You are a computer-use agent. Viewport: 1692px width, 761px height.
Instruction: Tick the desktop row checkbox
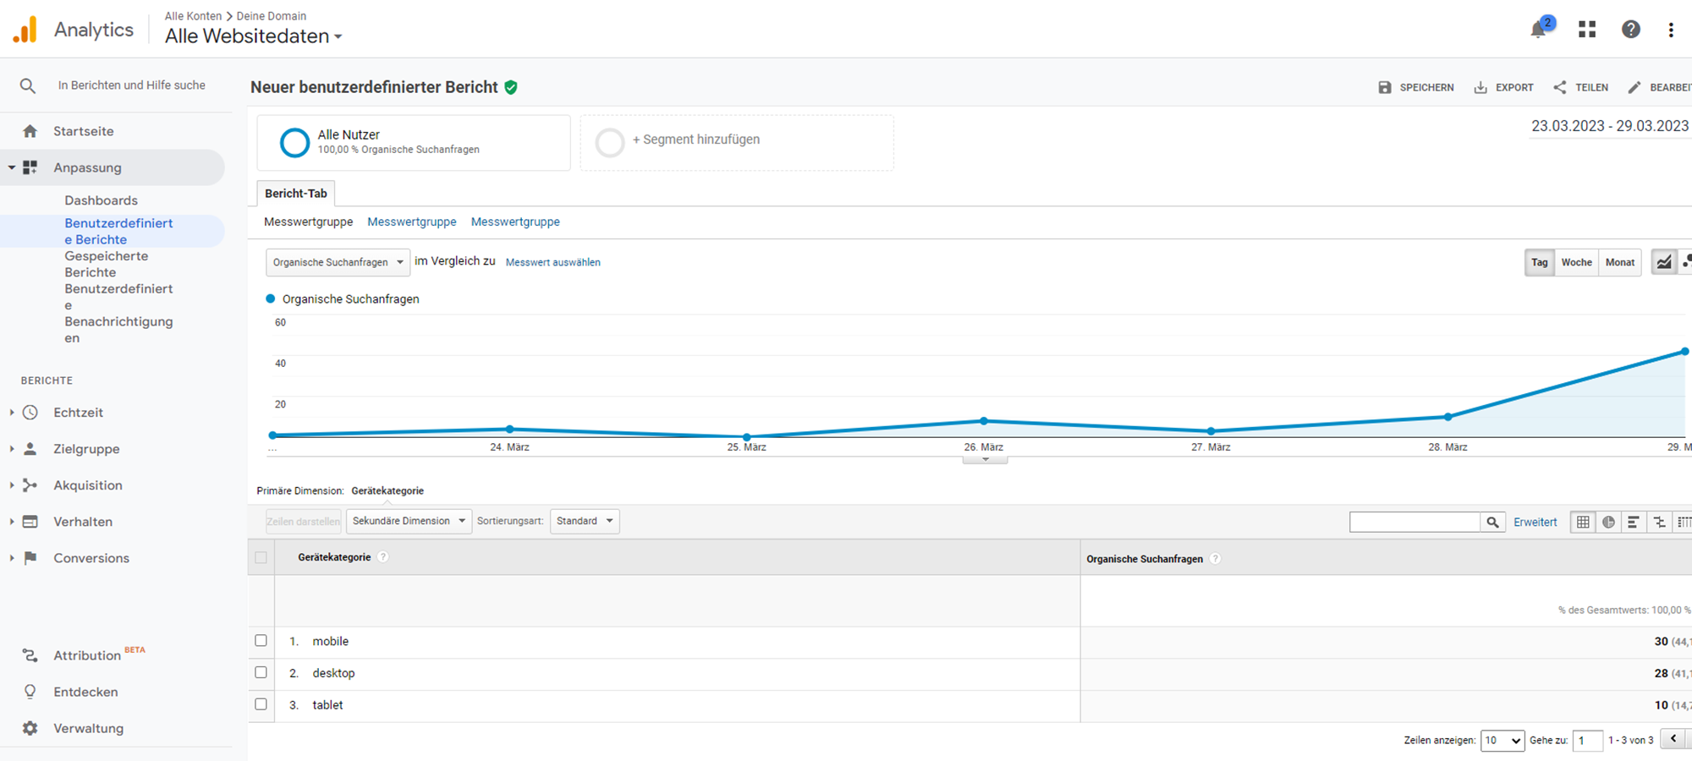click(261, 673)
